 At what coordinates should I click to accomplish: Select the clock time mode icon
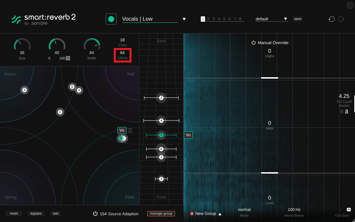click(341, 111)
